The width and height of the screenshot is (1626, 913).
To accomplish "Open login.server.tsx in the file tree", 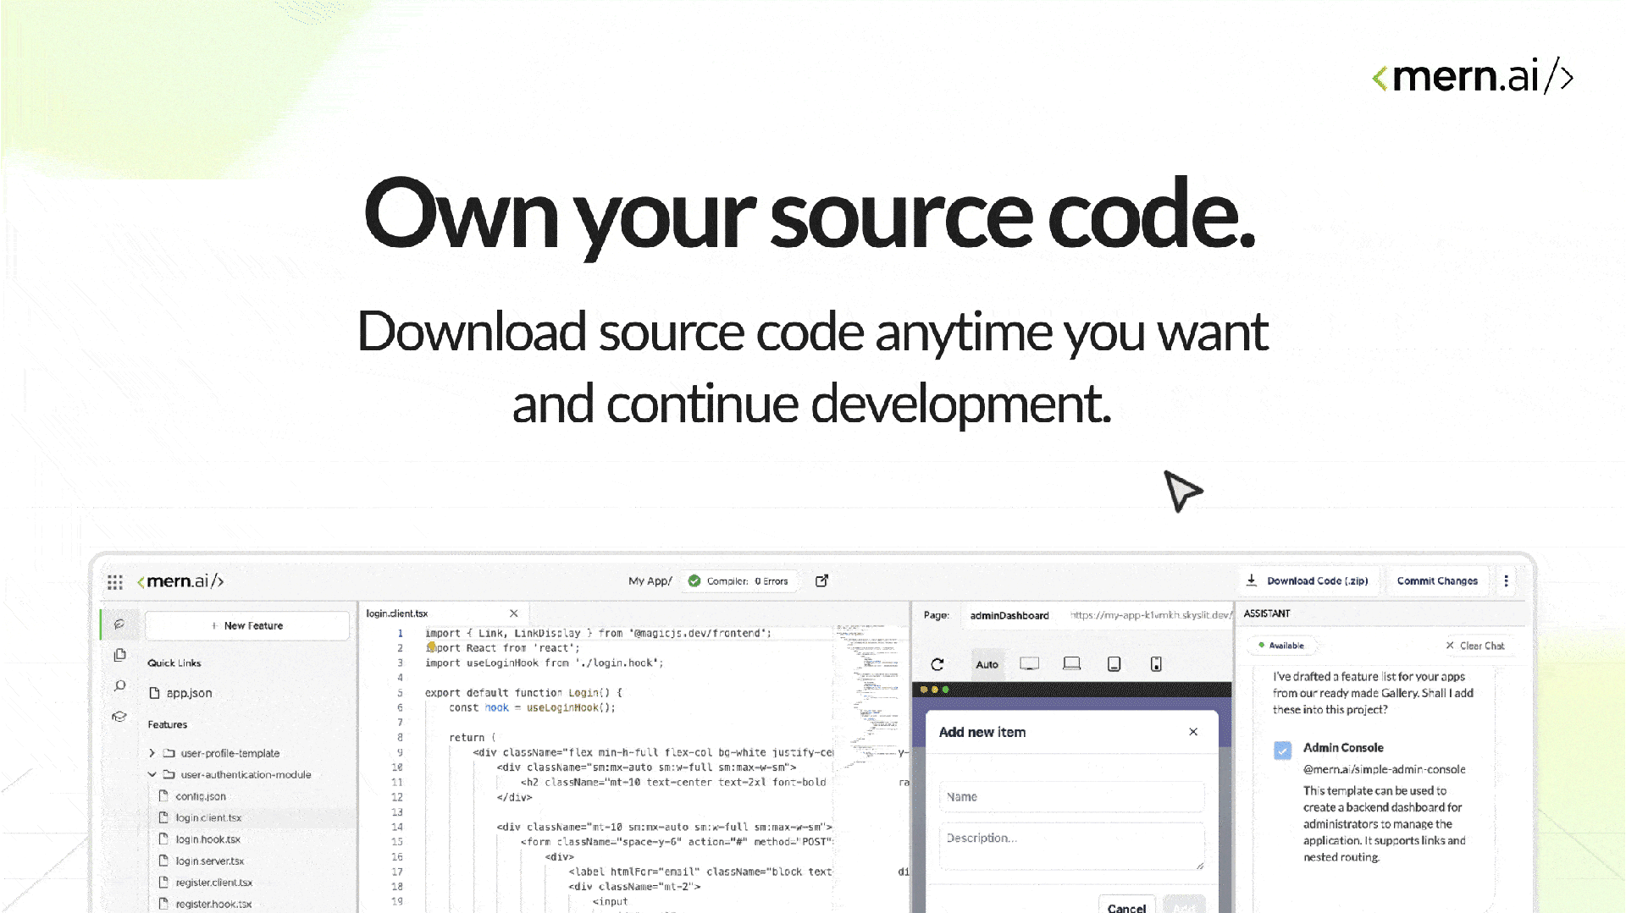I will point(209,861).
